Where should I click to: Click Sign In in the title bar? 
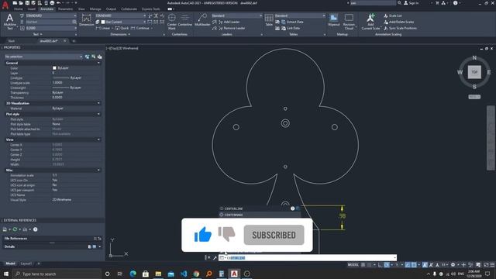click(411, 3)
